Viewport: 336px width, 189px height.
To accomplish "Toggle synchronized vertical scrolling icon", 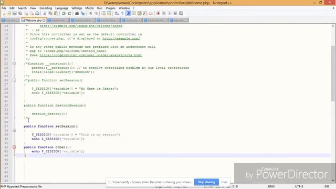I will 103,14.
